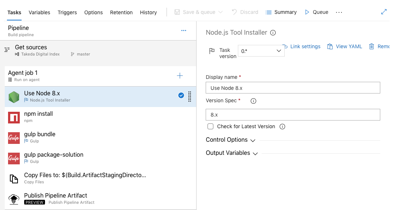Click the Copy Files task icon
The image size is (396, 210).
14,179
